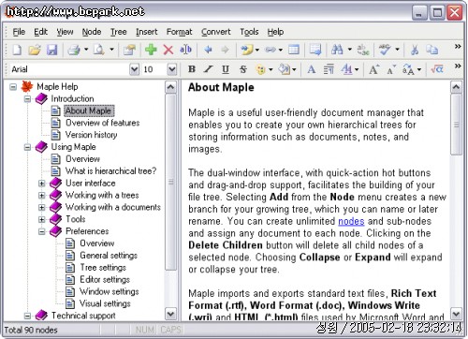Click the insert hyperlink chain icon
Screen dimensions: 468x339
tap(271, 50)
